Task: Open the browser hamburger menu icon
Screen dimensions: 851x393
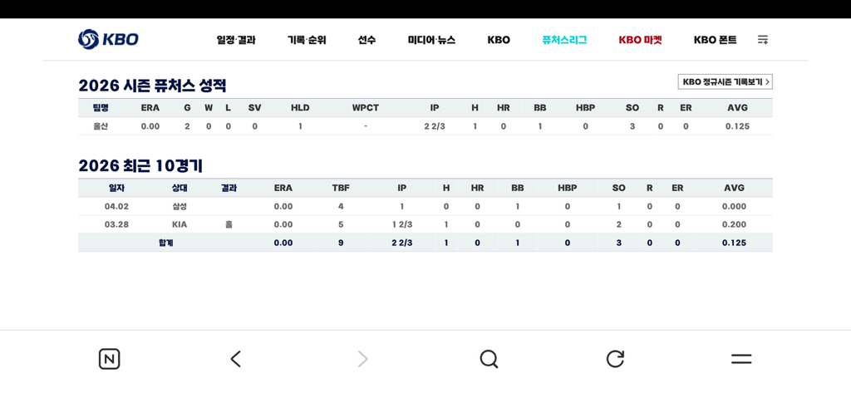Action: (741, 359)
